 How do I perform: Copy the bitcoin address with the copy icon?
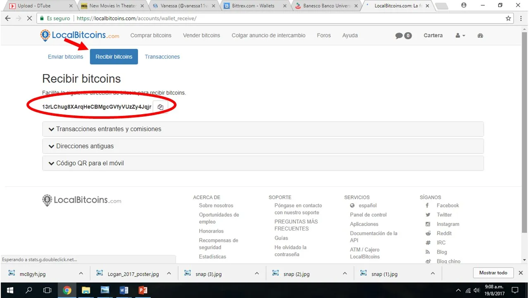[x=160, y=107]
